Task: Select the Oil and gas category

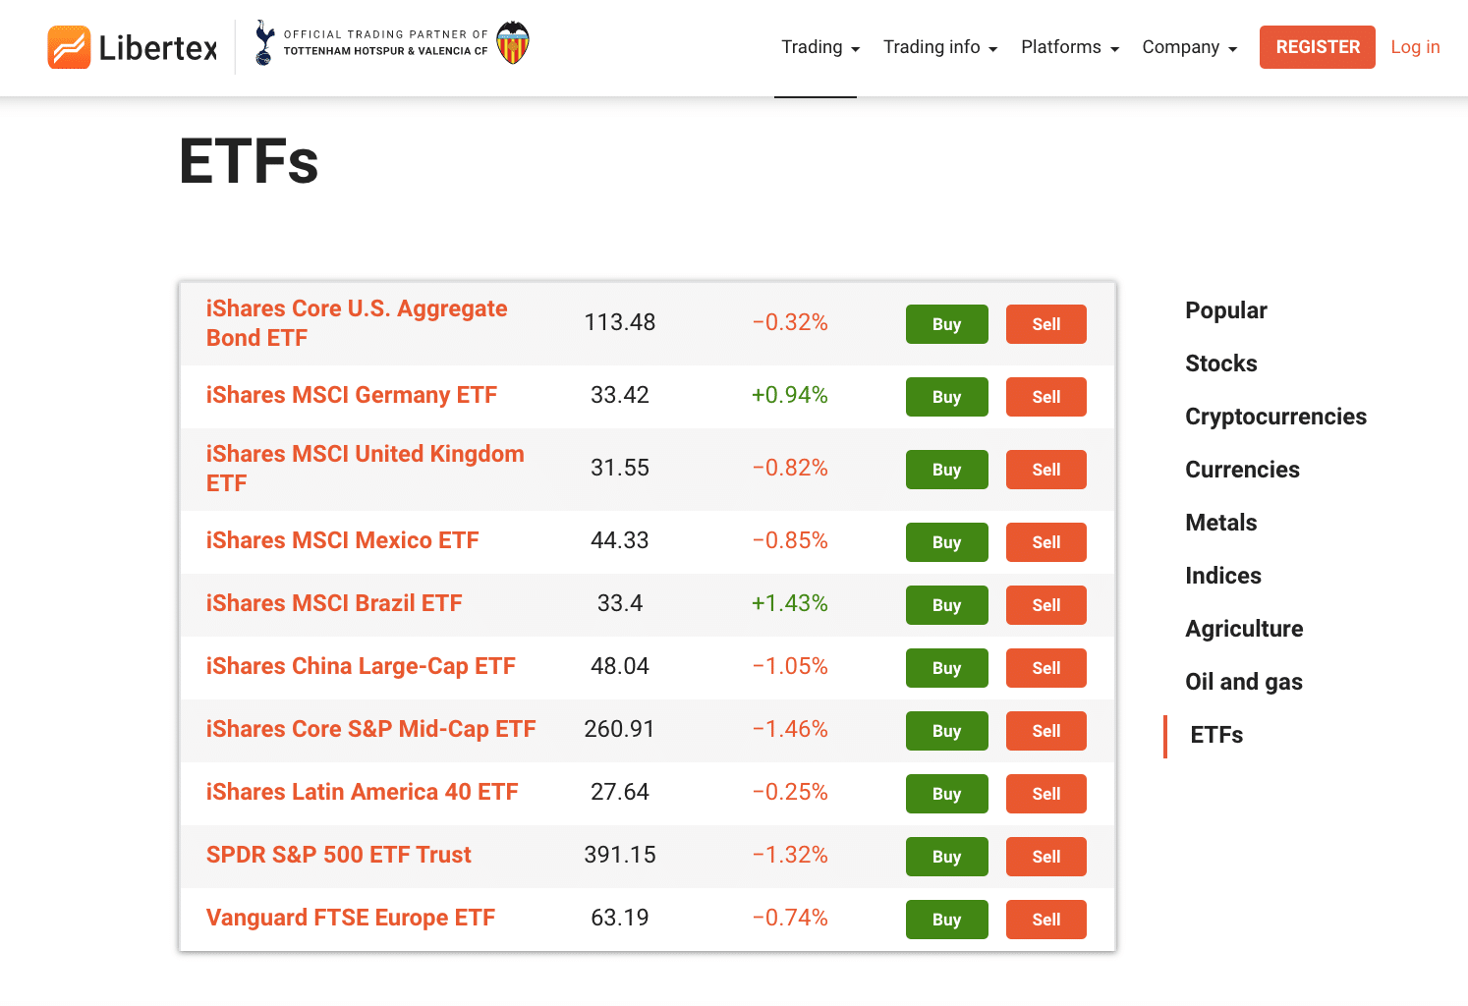Action: tap(1244, 682)
